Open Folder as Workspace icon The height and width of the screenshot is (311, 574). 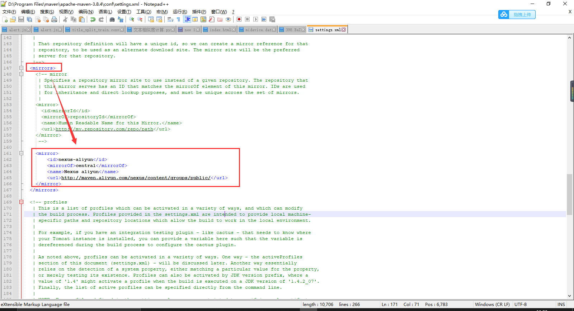(x=220, y=19)
